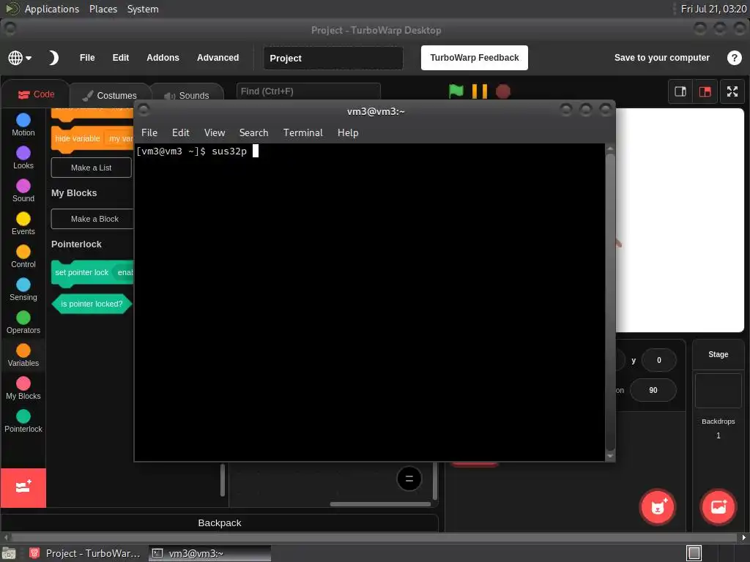Select the Events block category
The width and height of the screenshot is (750, 562).
point(23,224)
